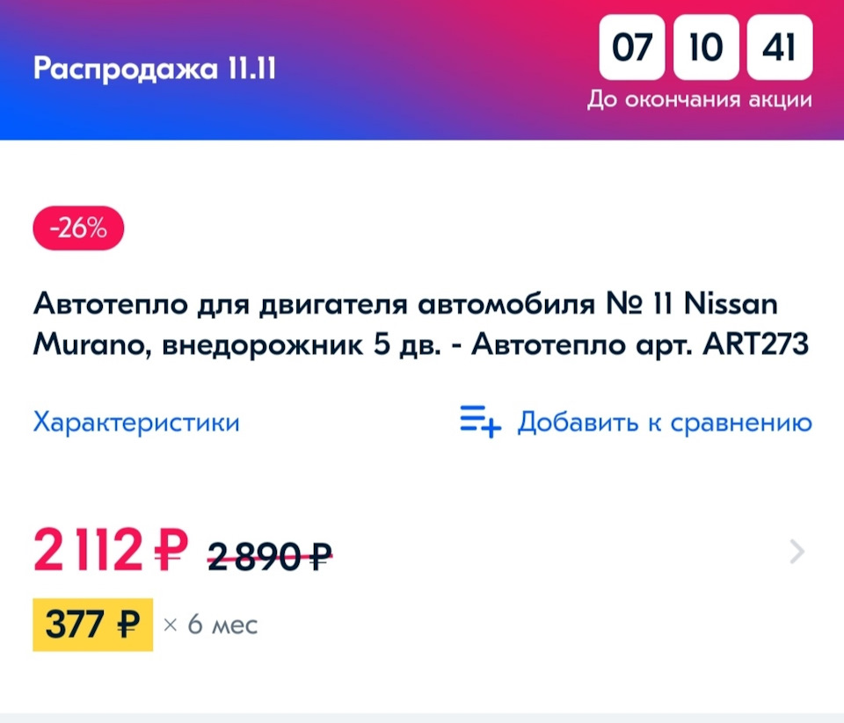Image resolution: width=844 pixels, height=723 pixels.
Task: Open the countdown minutes box showing 10
Action: (704, 48)
